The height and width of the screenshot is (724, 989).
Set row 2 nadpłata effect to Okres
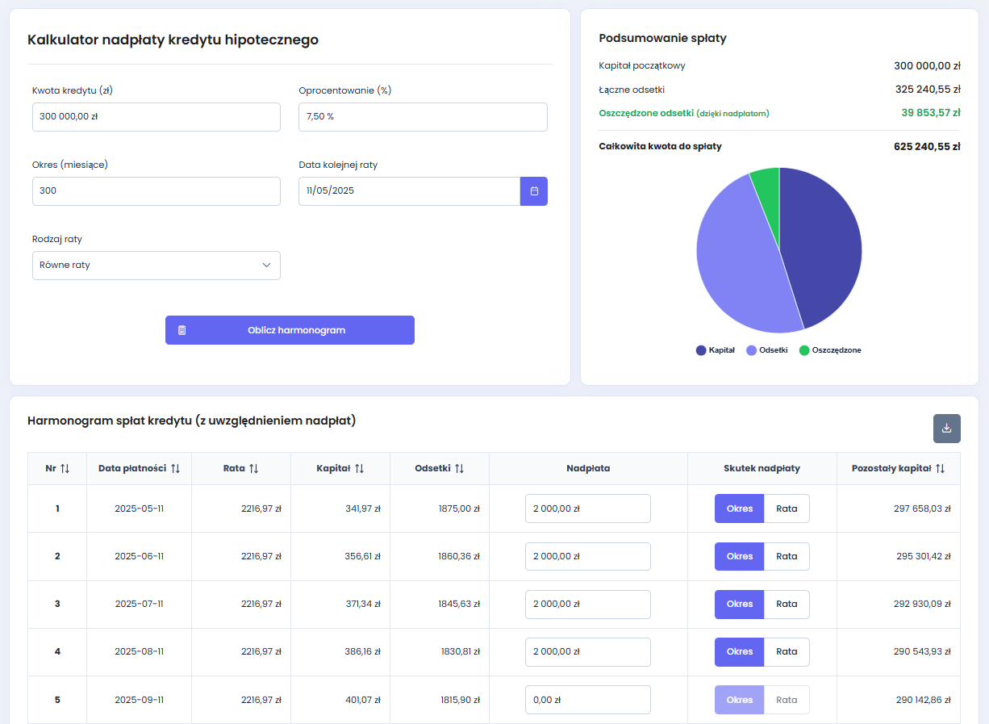pos(739,556)
